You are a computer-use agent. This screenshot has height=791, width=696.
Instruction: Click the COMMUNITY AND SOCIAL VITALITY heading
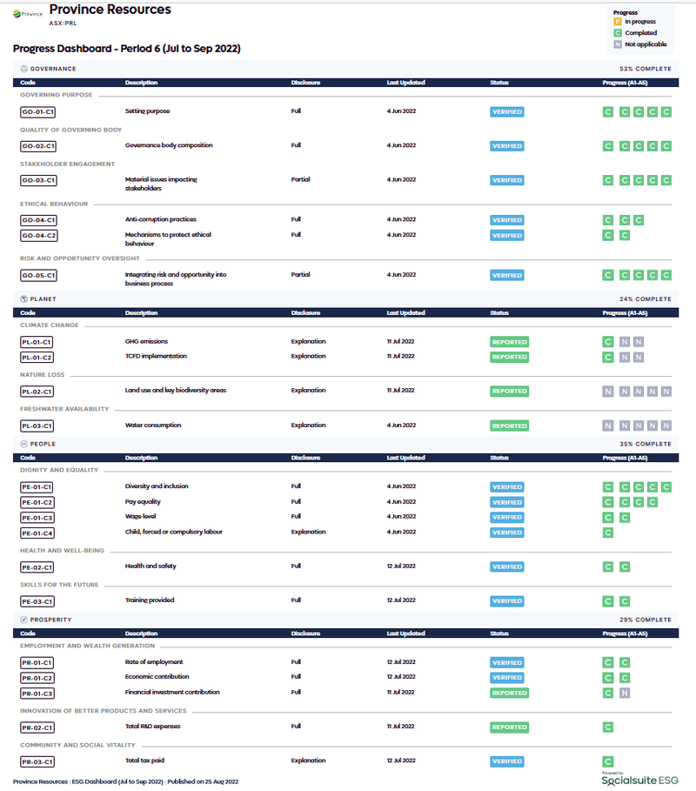[77, 745]
